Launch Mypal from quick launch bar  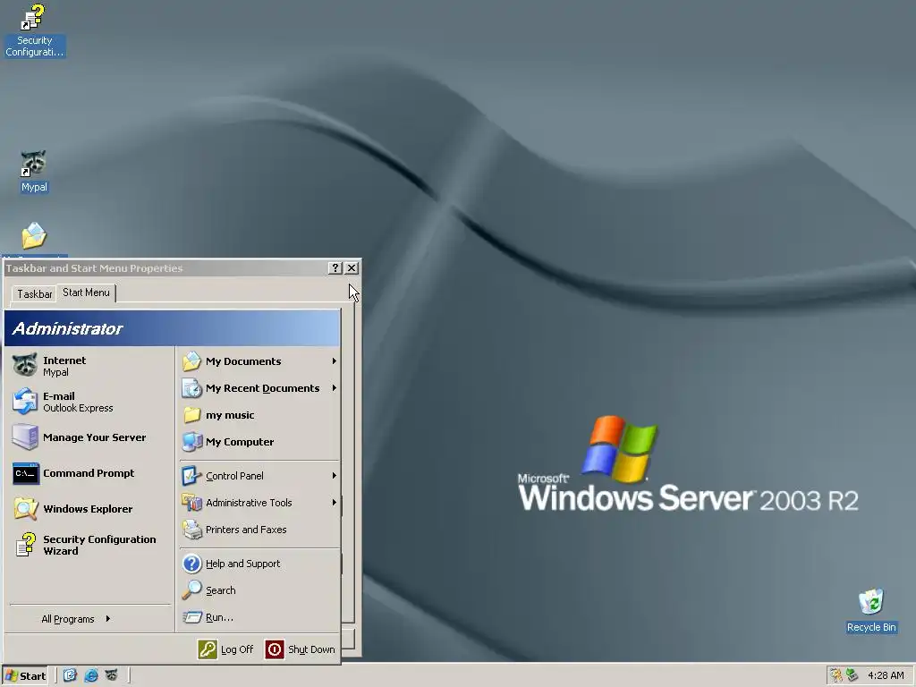(x=112, y=675)
